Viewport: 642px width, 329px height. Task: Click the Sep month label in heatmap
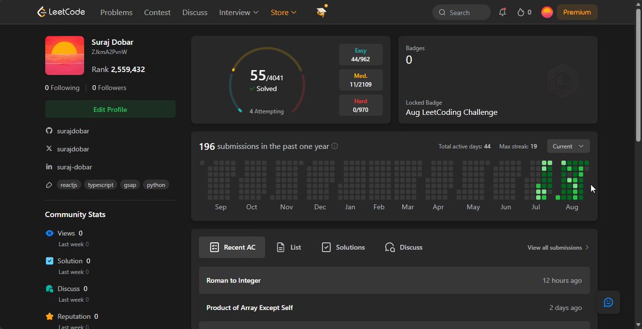pos(220,207)
